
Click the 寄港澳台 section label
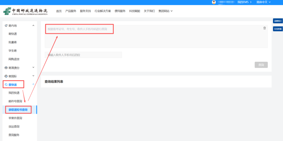click(x=14, y=68)
